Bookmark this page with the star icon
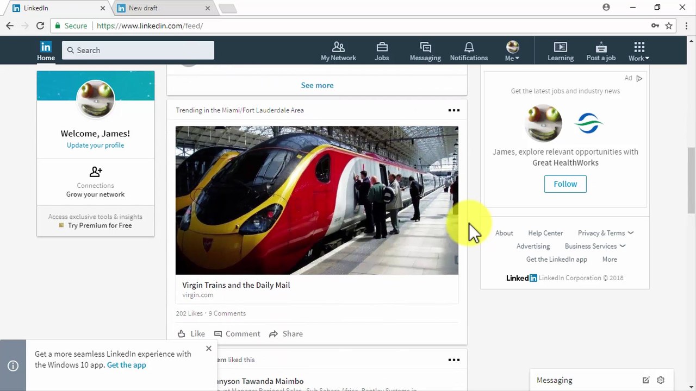This screenshot has height=391, width=696. point(669,26)
